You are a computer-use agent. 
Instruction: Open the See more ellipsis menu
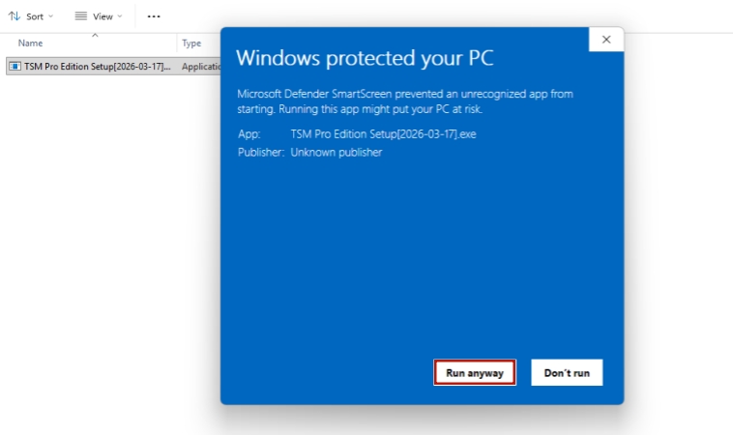coord(154,16)
